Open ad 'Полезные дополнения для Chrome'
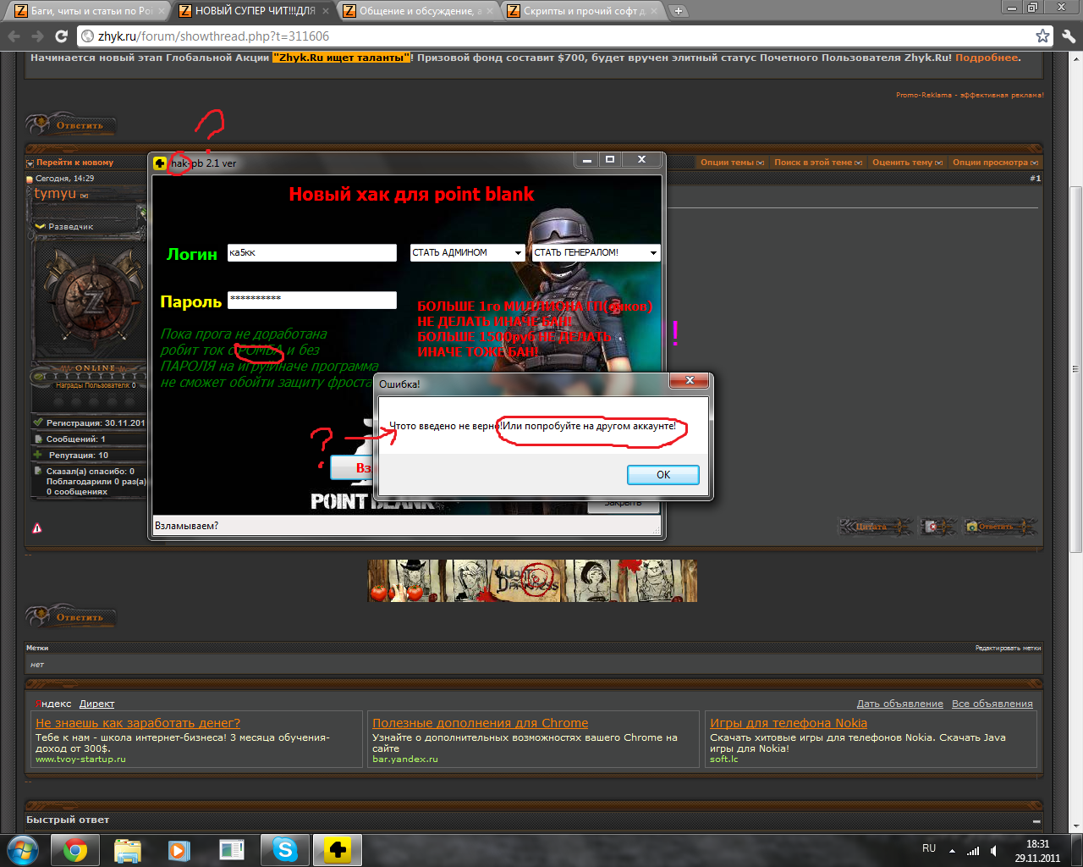1083x867 pixels. [x=480, y=723]
